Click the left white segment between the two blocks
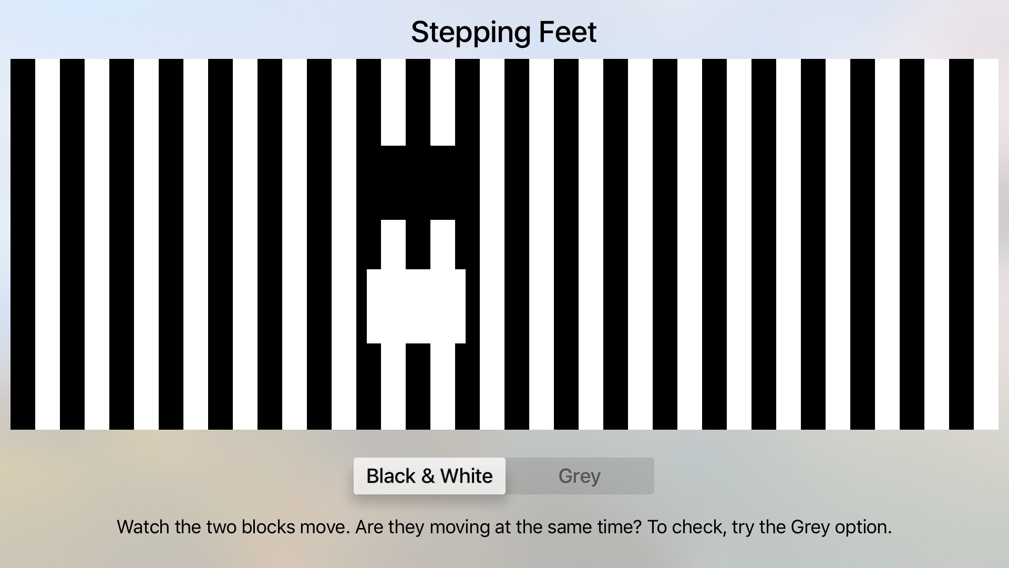The height and width of the screenshot is (568, 1009). pos(393,245)
